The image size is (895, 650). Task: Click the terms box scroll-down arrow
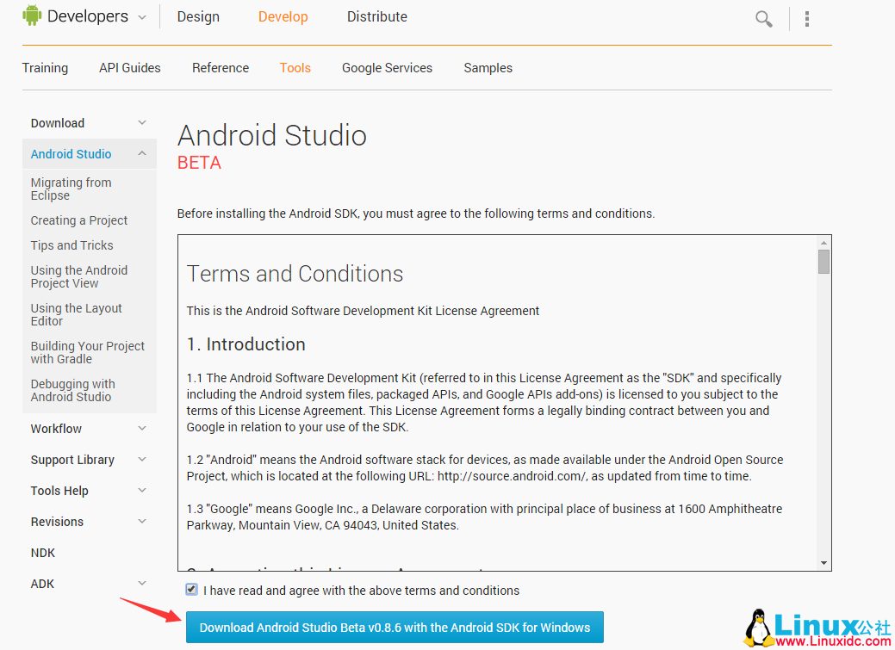coord(824,563)
